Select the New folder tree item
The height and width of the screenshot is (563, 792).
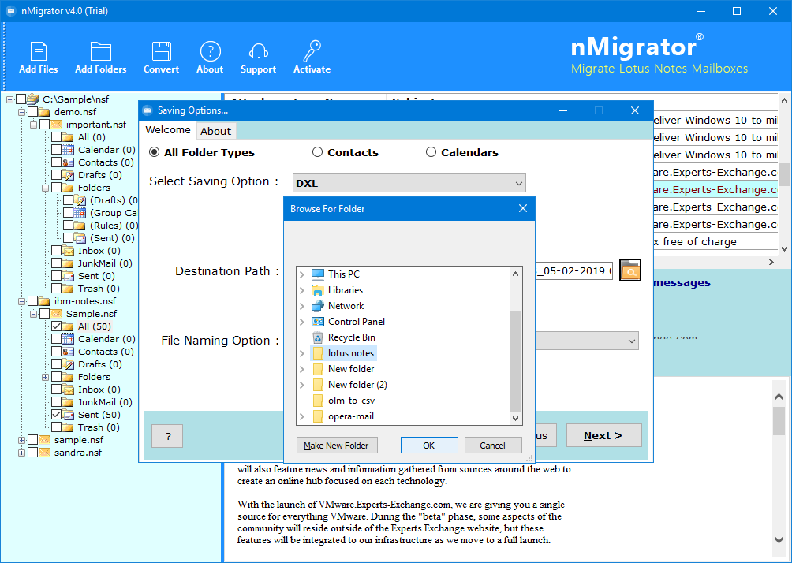[x=351, y=369]
